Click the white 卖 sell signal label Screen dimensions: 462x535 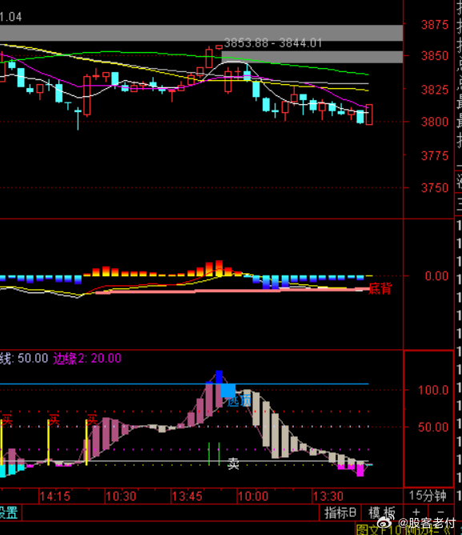(233, 464)
